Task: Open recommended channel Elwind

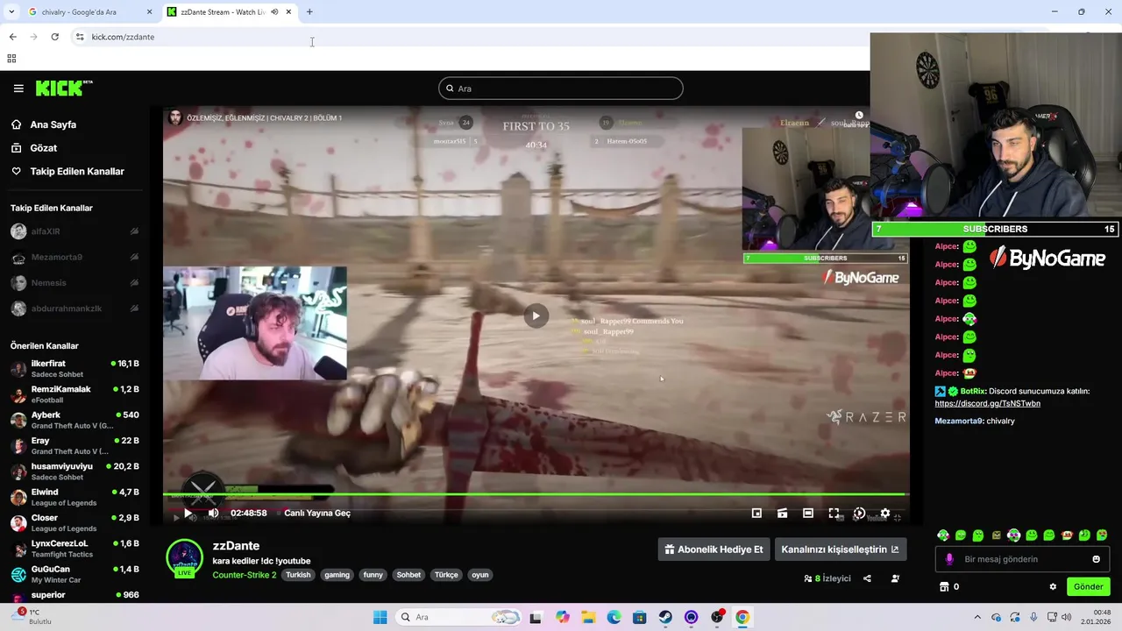Action: [75, 497]
